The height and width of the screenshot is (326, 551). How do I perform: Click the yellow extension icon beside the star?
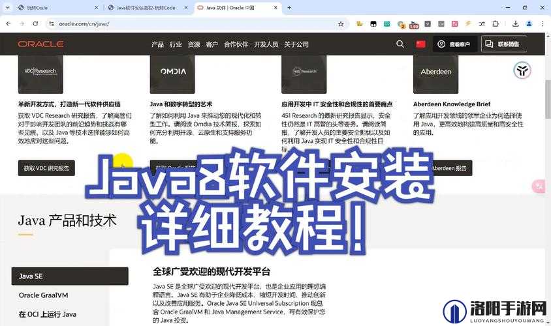[x=360, y=24]
